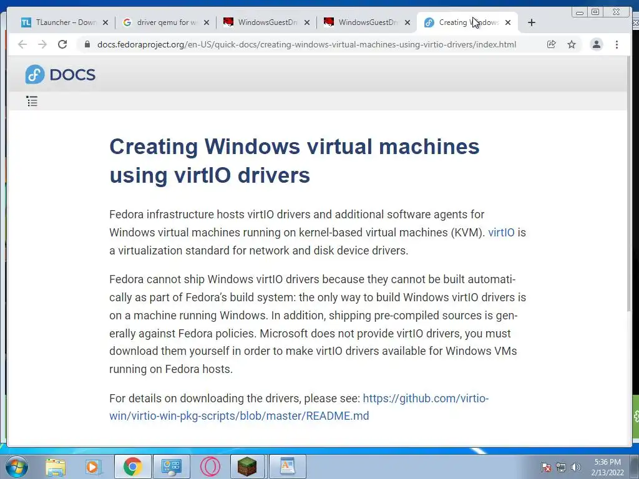
Task: Click the browser back arrow
Action: 22,44
